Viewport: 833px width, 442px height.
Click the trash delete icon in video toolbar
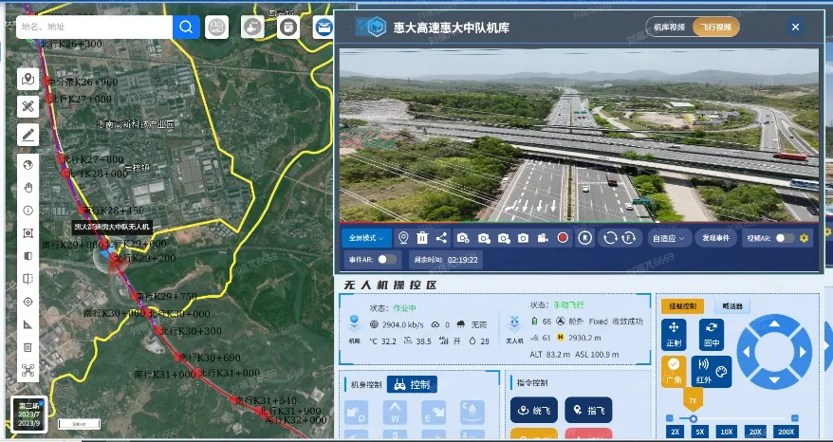(x=422, y=237)
